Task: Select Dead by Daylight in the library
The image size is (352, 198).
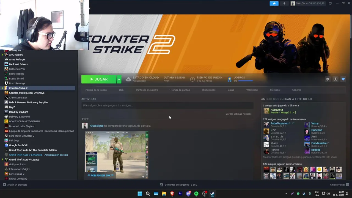Action: click(x=19, y=112)
